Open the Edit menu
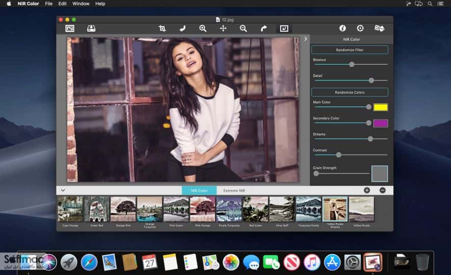Image resolution: width=451 pixels, height=275 pixels. 62,4
